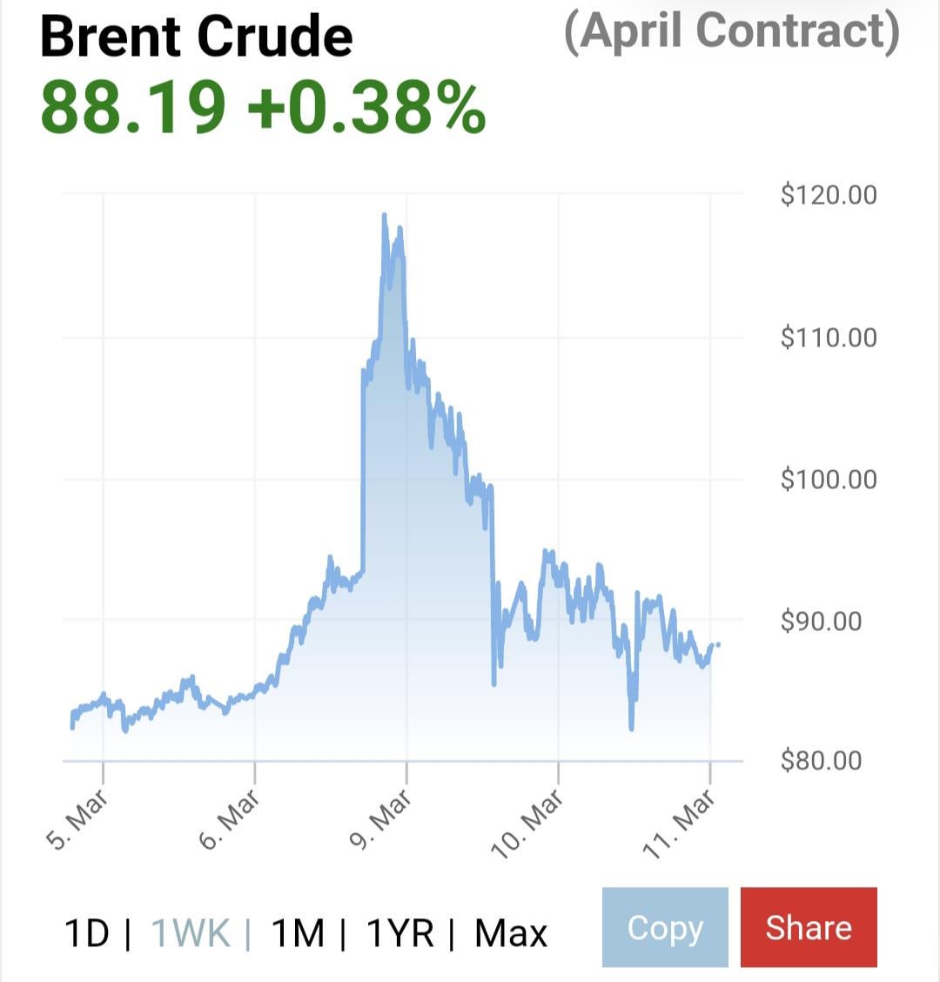Click the 10. Mar date label
This screenshot has height=982, width=940.
[528, 823]
